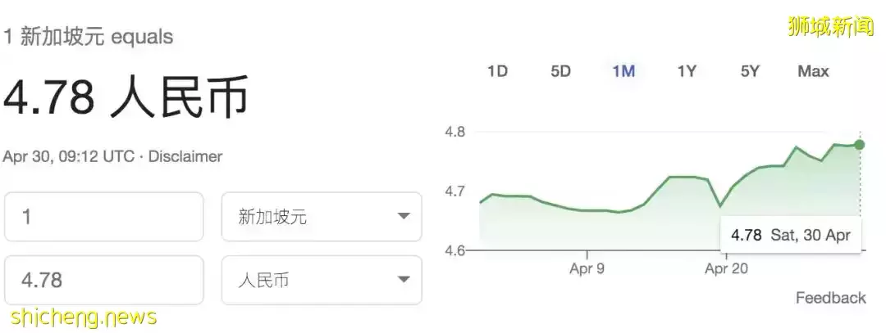Switch to the 5Y chart range
Screen dimensions: 886x333
[x=750, y=71]
